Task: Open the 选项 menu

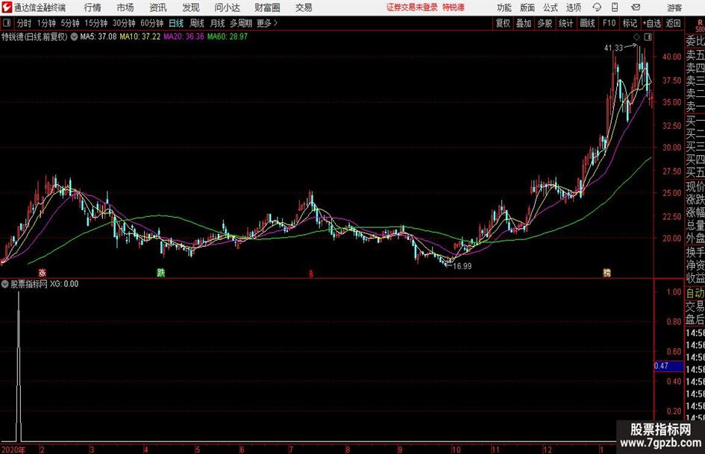Action: click(x=573, y=7)
